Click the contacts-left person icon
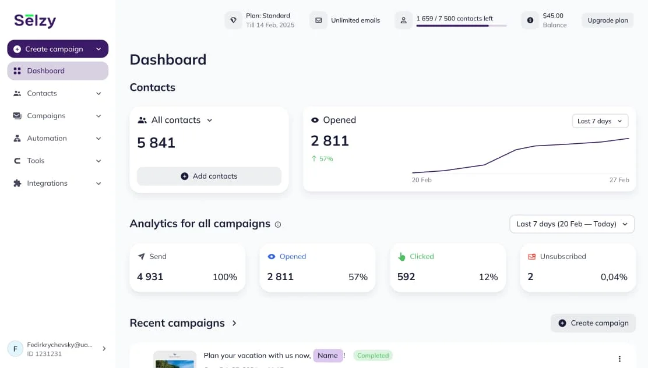 tap(403, 20)
